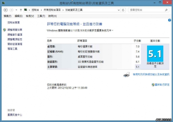
Task: Open the recent locations dropdown arrow
Action: (x=16, y=10)
